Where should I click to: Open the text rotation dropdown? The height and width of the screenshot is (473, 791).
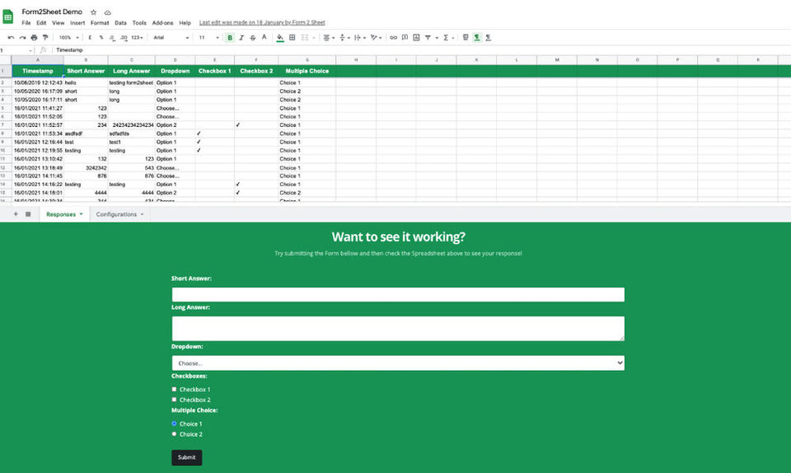pos(376,38)
